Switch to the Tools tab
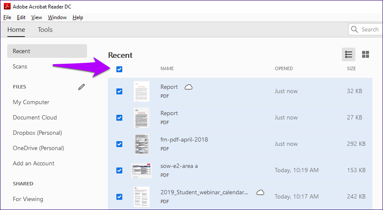The image size is (383, 210). click(45, 30)
